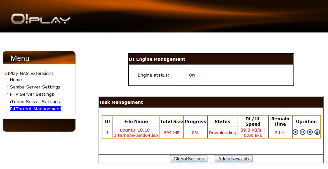Click the Engine status label
This screenshot has height=169, width=328.
[x=153, y=75]
